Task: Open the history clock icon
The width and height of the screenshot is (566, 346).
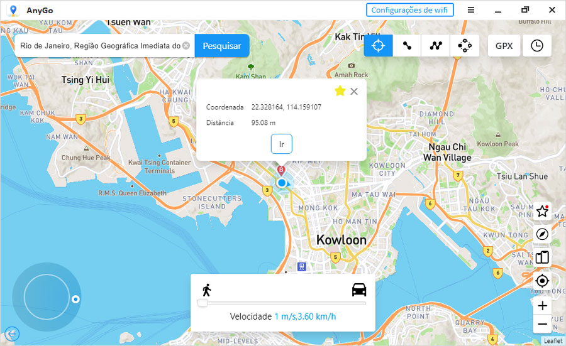Action: [537, 46]
